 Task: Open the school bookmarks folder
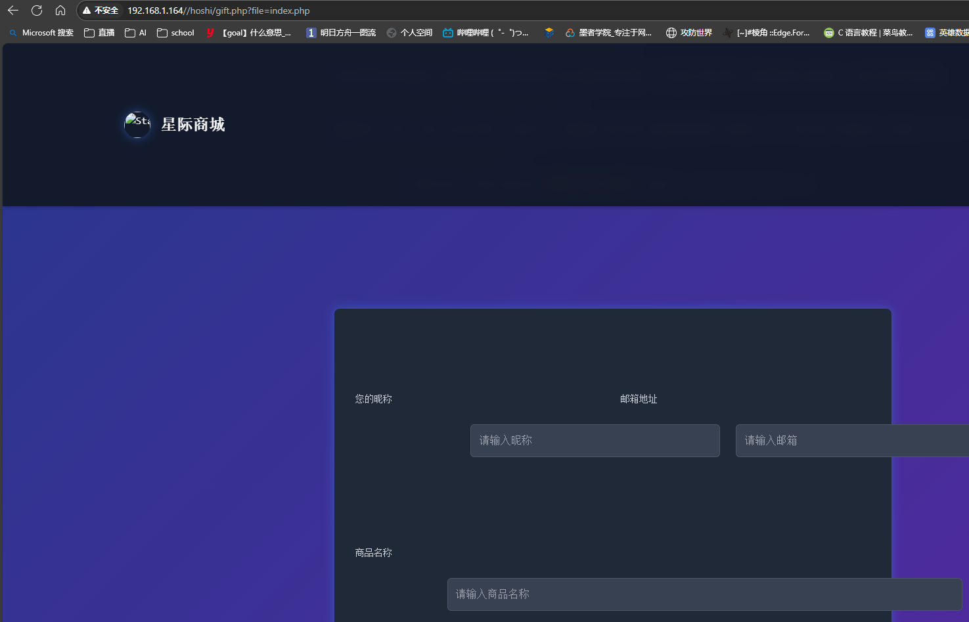pos(175,32)
